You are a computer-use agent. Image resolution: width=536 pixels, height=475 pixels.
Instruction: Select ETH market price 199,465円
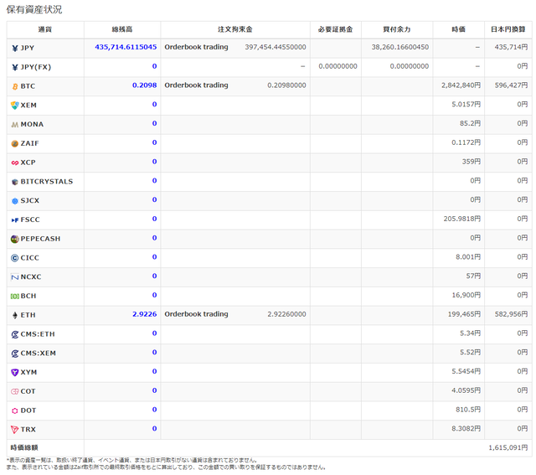point(465,314)
